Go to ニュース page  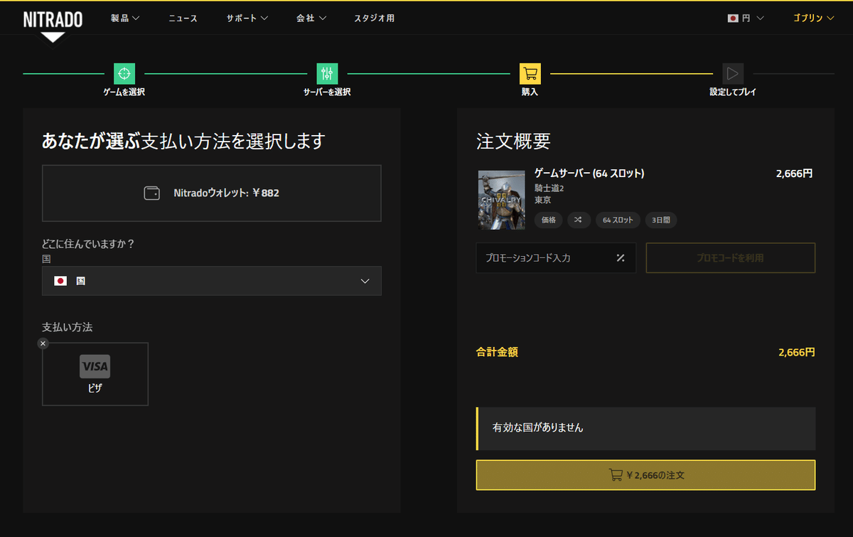[x=183, y=18]
